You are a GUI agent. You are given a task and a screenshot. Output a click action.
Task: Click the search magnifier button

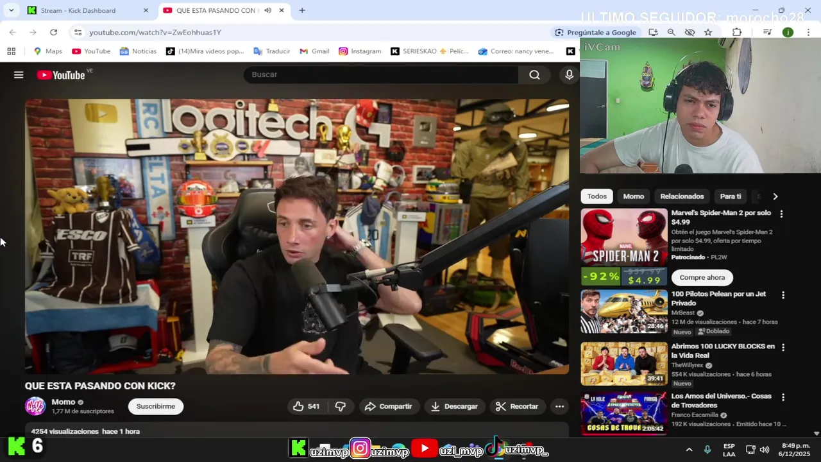tap(534, 75)
